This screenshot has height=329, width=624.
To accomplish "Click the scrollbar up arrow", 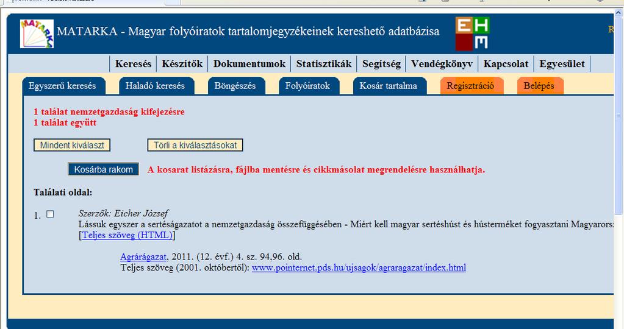I will (619, 13).
